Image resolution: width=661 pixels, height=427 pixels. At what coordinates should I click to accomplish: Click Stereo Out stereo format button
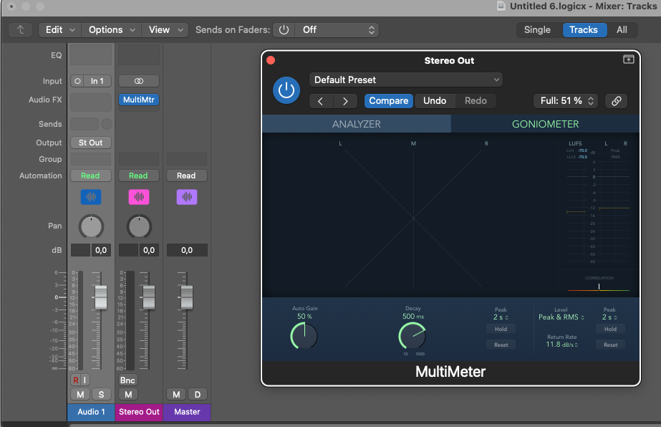coord(139,81)
